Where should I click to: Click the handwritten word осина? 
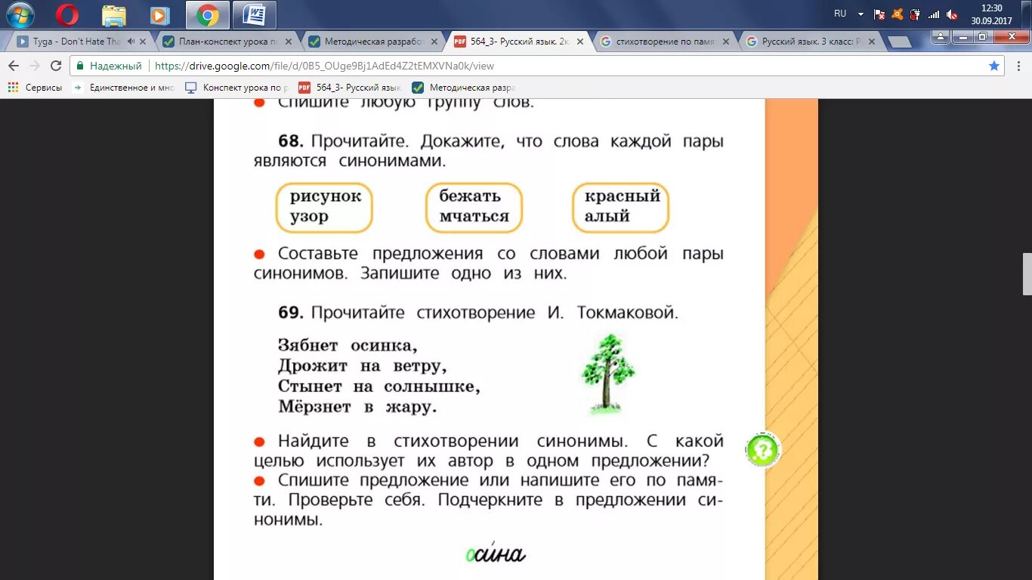495,554
